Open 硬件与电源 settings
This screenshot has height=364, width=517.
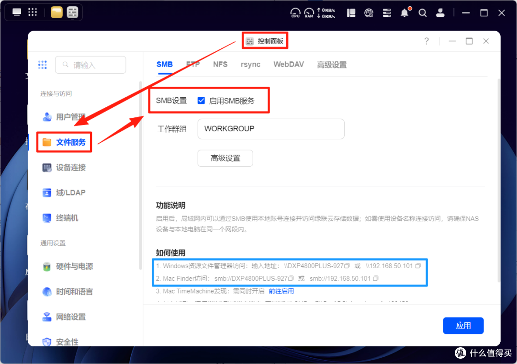tap(68, 266)
